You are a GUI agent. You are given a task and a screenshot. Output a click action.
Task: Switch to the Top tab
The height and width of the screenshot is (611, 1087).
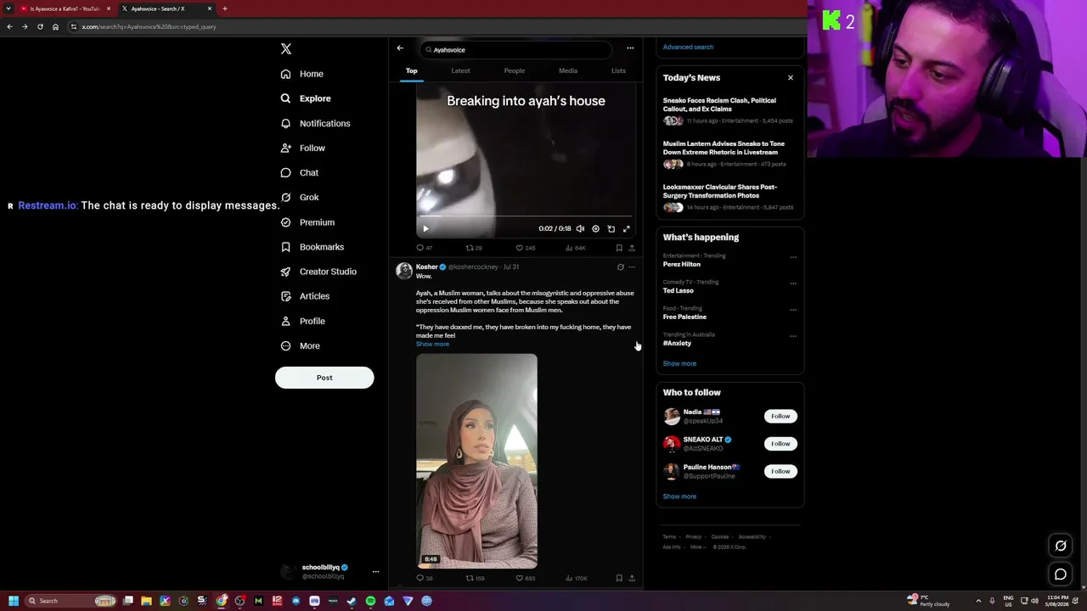point(411,71)
